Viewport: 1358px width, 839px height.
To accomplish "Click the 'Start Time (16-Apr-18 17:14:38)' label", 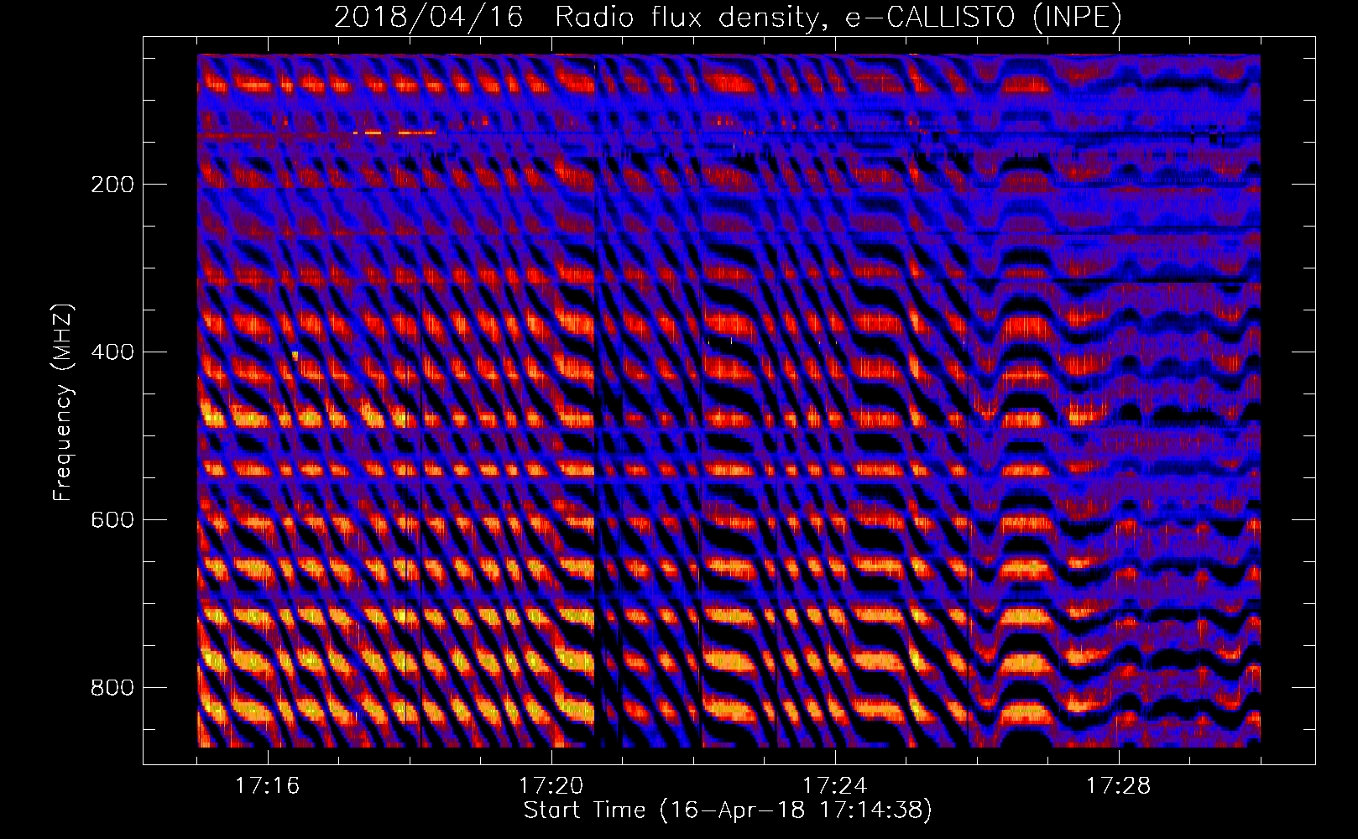I will click(728, 810).
